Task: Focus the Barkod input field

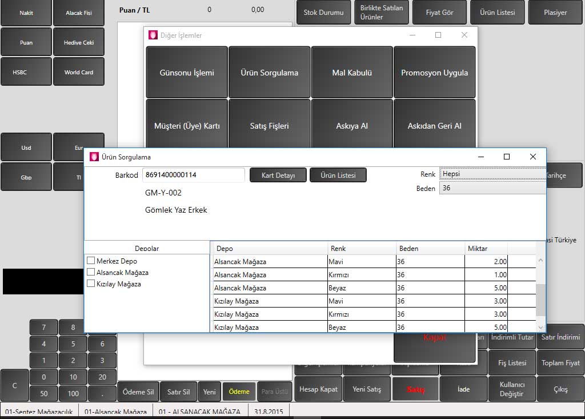Action: pyautogui.click(x=193, y=175)
